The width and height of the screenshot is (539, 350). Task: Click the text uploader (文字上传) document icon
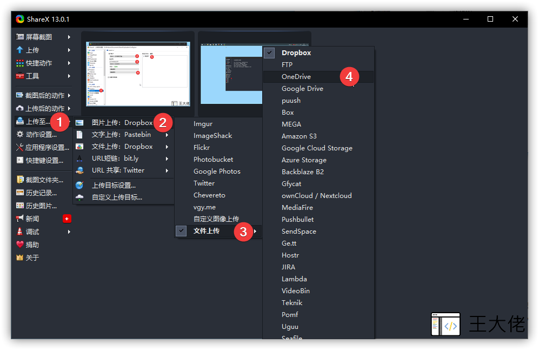(x=79, y=135)
